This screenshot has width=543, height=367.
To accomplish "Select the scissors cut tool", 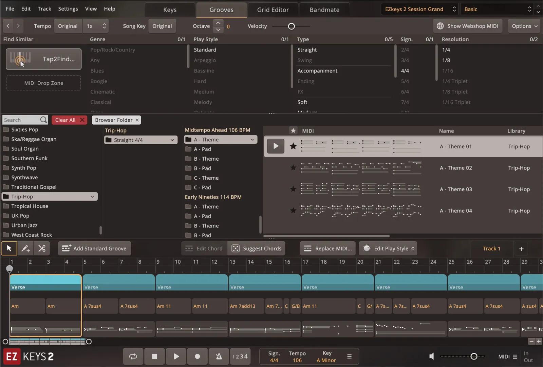I will (x=42, y=248).
